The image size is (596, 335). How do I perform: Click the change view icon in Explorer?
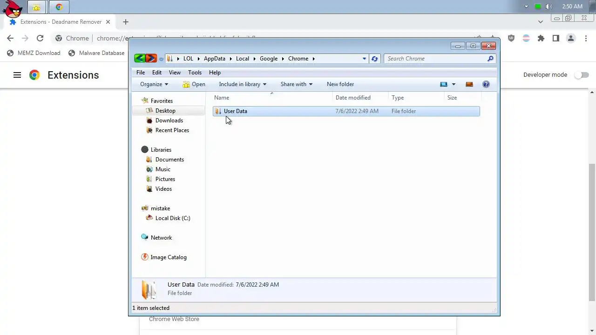click(x=444, y=84)
